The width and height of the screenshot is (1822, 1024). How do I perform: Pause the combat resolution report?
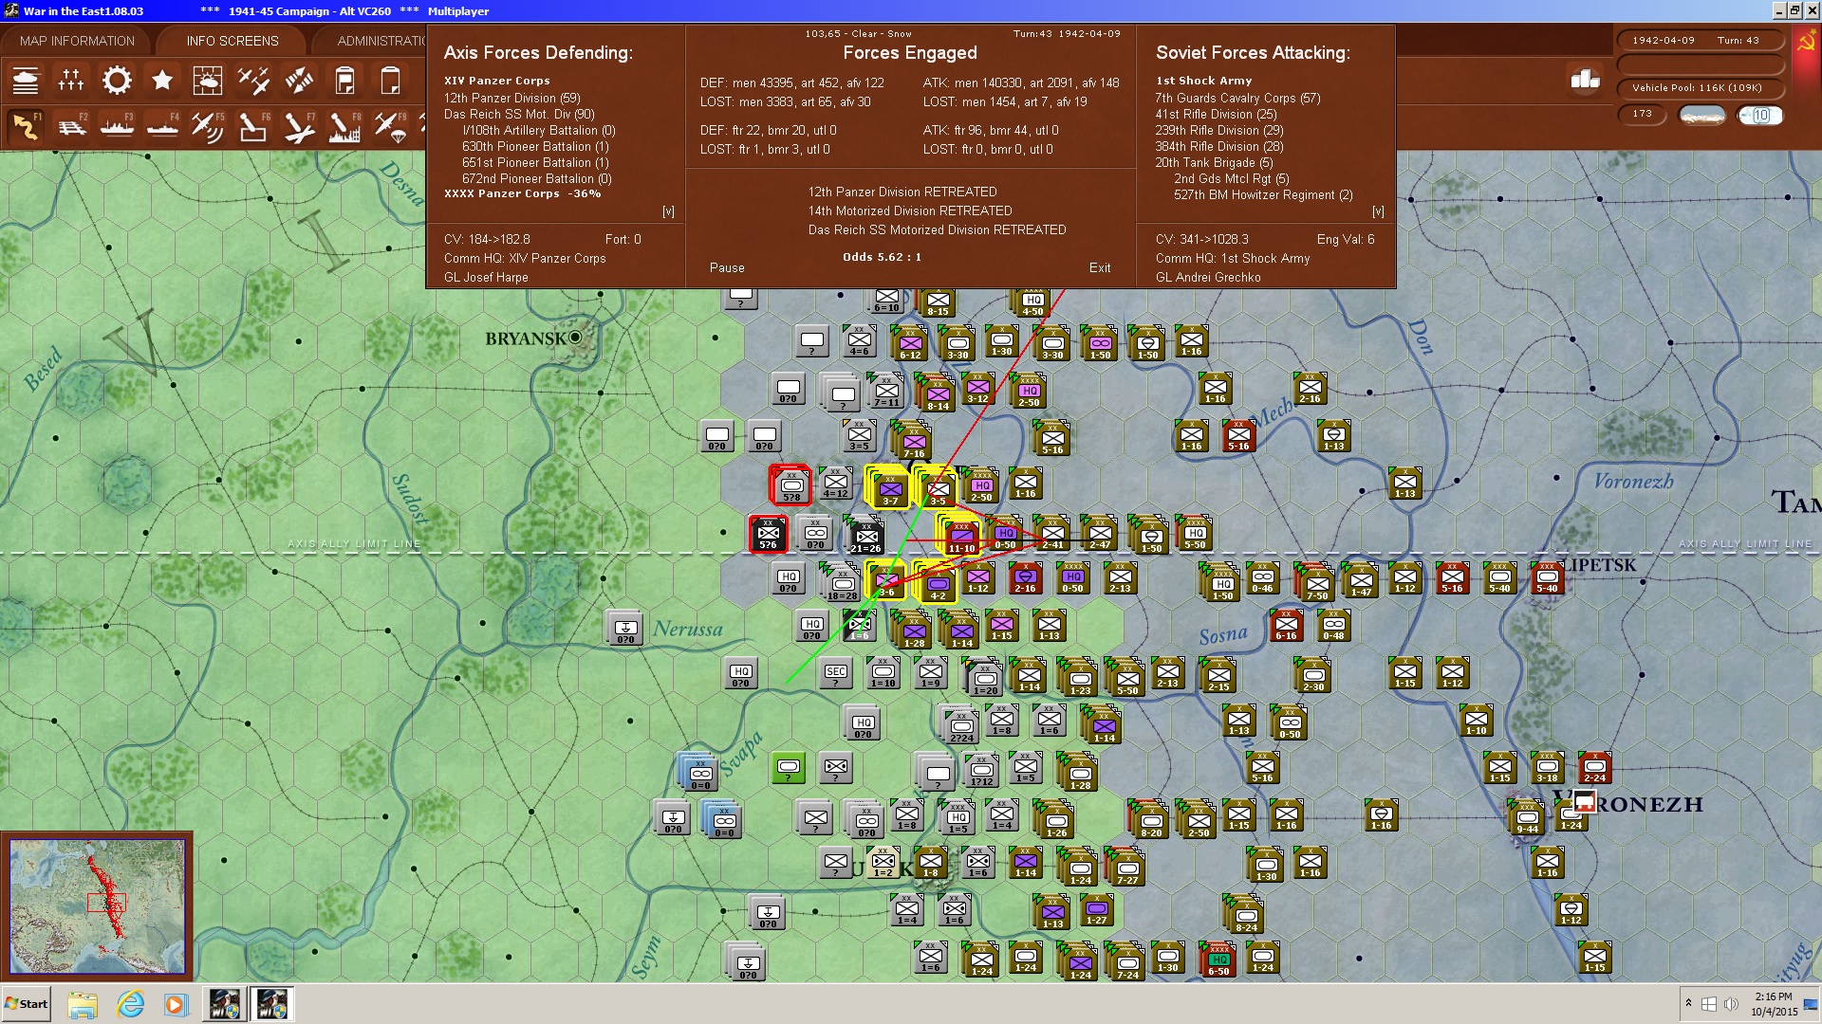(727, 268)
